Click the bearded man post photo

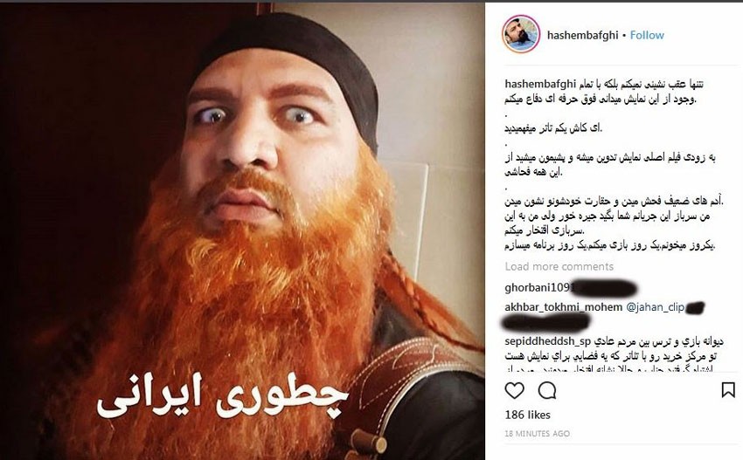pos(242,231)
